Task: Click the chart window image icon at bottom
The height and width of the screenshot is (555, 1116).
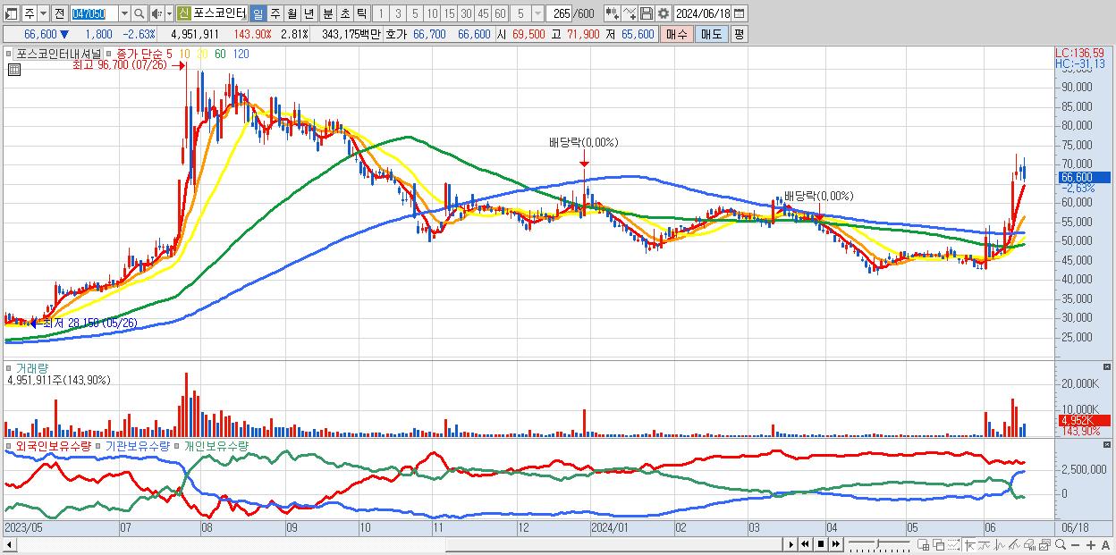Action: pyautogui.click(x=1045, y=545)
